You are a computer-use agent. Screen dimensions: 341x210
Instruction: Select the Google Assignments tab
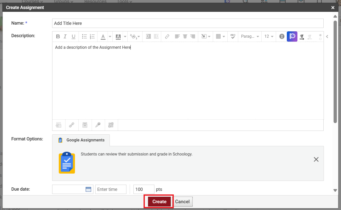(81, 140)
